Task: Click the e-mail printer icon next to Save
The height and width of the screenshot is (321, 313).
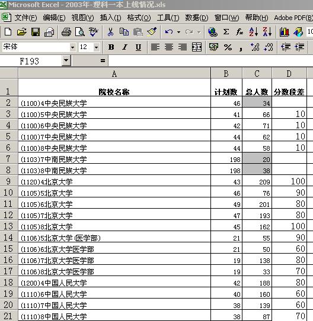Action: [x=49, y=32]
